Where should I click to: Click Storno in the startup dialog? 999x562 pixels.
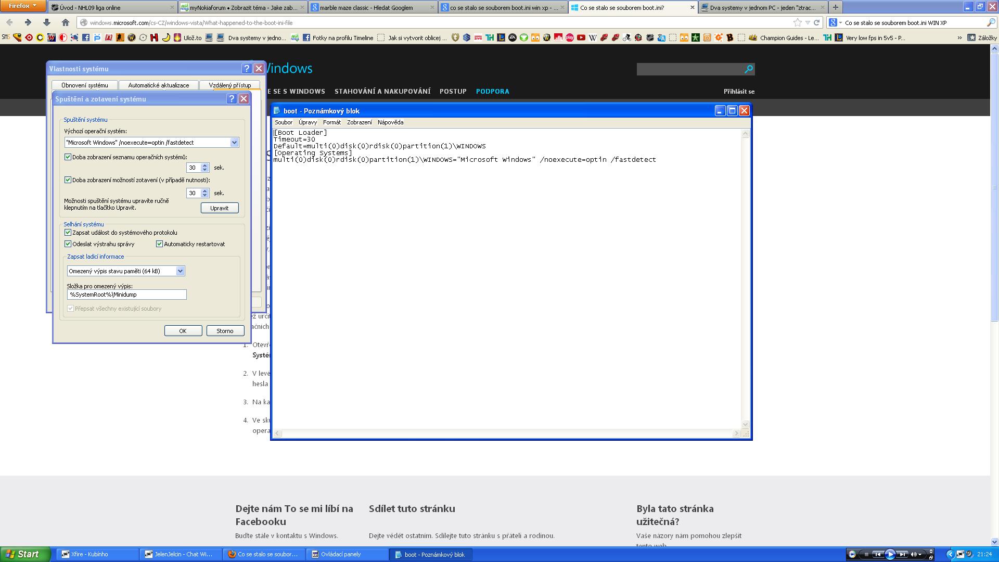point(225,331)
